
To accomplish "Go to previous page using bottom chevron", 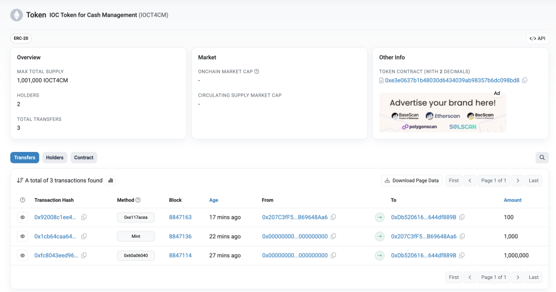I will pyautogui.click(x=470, y=277).
